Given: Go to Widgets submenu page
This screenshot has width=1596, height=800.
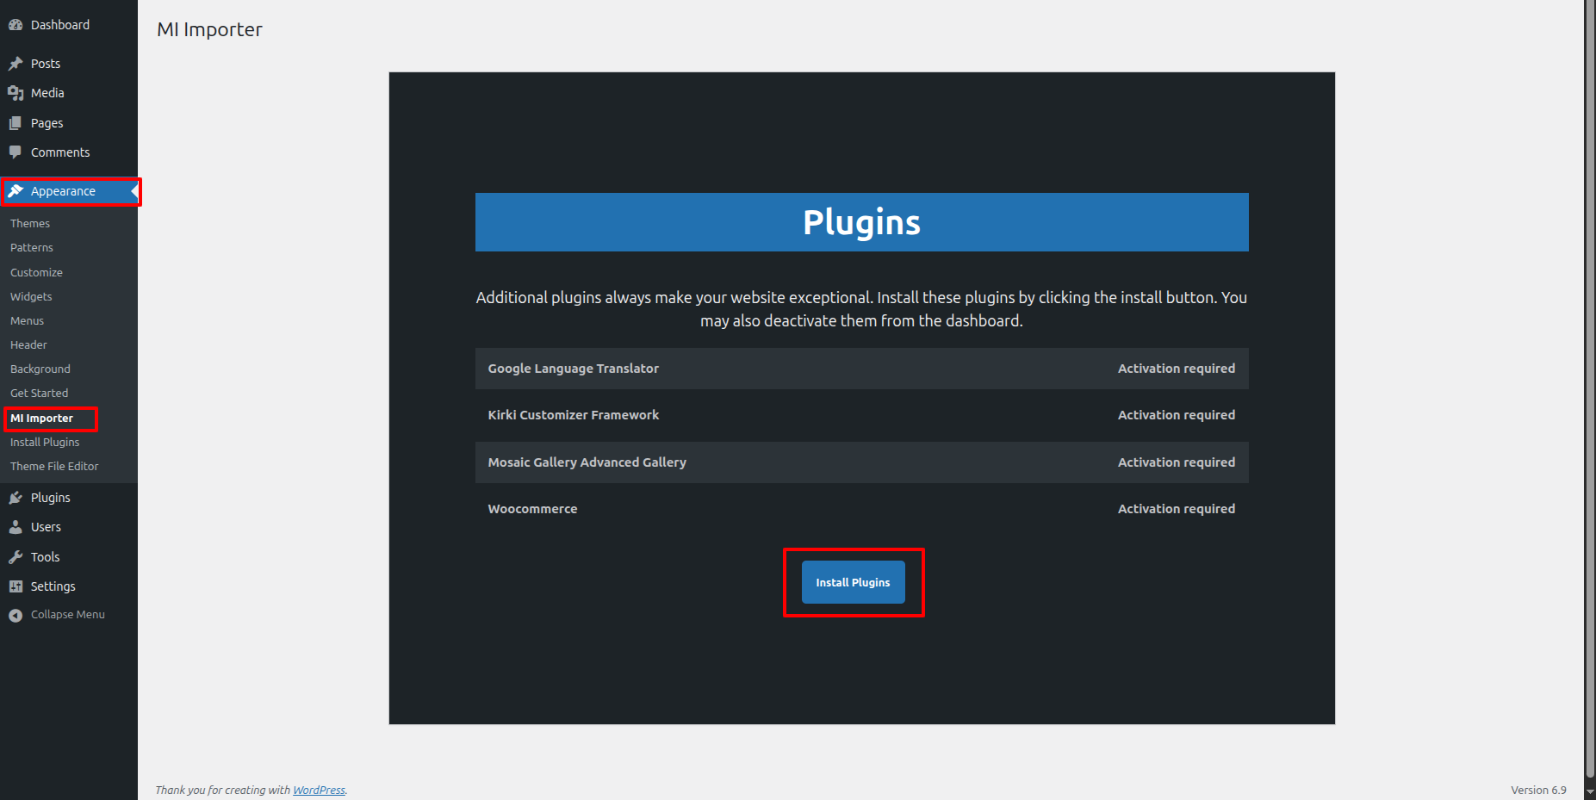Looking at the screenshot, I should [x=31, y=297].
